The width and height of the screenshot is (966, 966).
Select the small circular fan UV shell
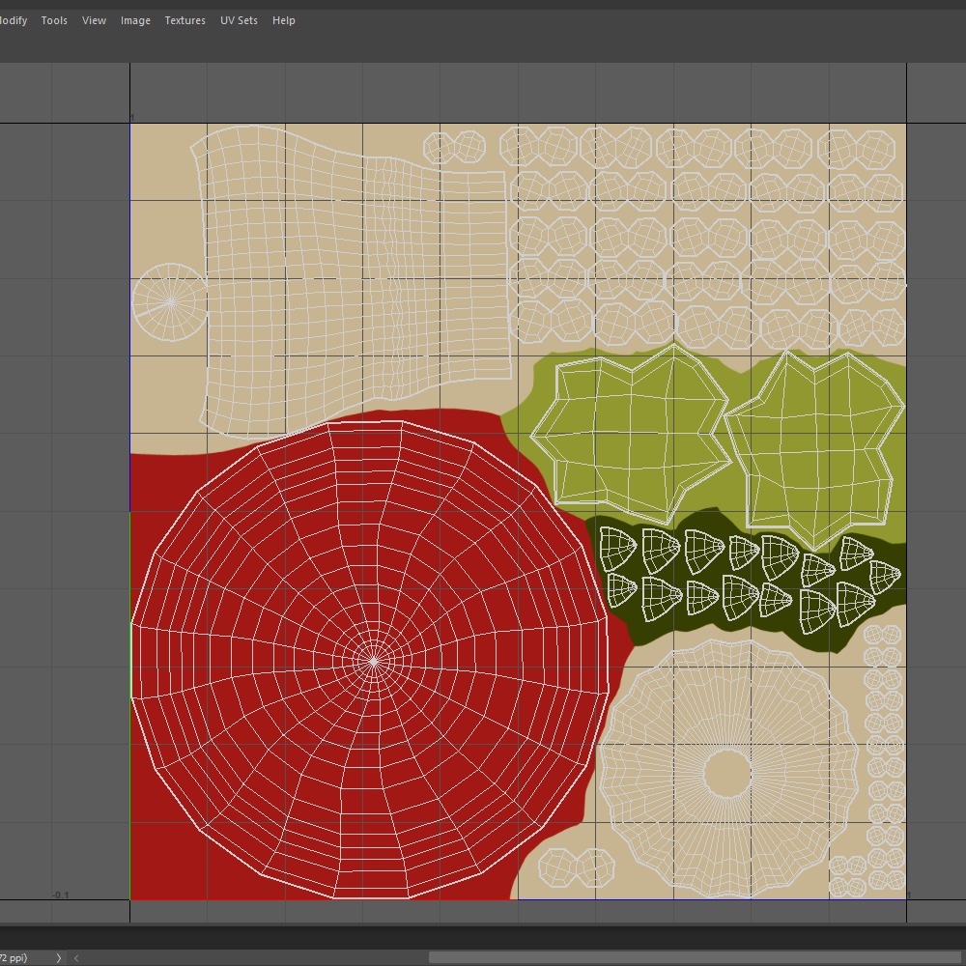click(170, 301)
